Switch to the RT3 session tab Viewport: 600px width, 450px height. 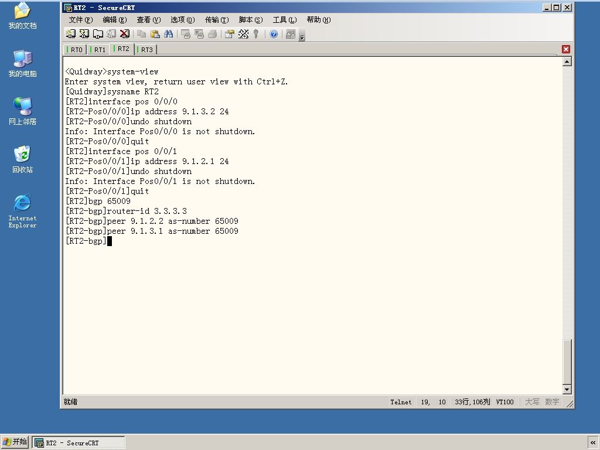click(145, 50)
